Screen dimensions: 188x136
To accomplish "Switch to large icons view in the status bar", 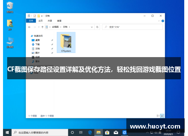I will pos(162,116).
